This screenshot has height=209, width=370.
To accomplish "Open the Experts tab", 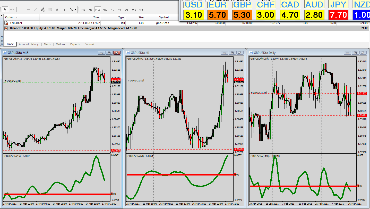I will pos(75,44).
